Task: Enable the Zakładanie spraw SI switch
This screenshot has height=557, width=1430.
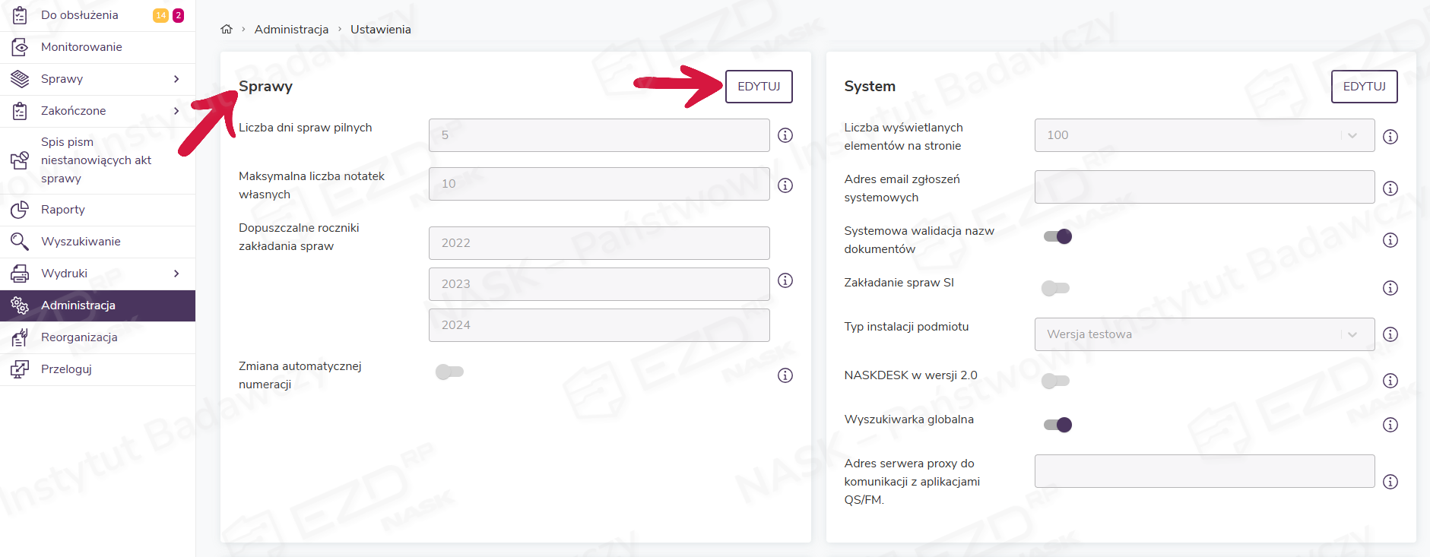Action: tap(1055, 288)
